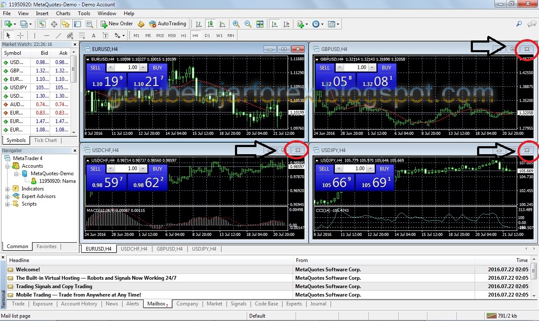
Task: Switch to Tick Chart tab
Action: click(45, 140)
